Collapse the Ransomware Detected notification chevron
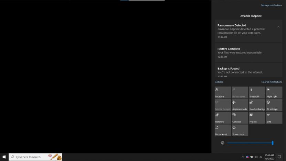The width and height of the screenshot is (286, 161). pos(278,27)
